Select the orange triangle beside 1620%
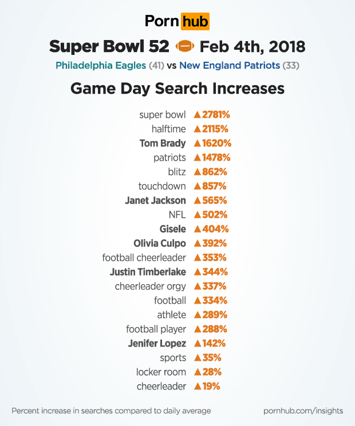The width and height of the screenshot is (355, 426). tap(198, 144)
